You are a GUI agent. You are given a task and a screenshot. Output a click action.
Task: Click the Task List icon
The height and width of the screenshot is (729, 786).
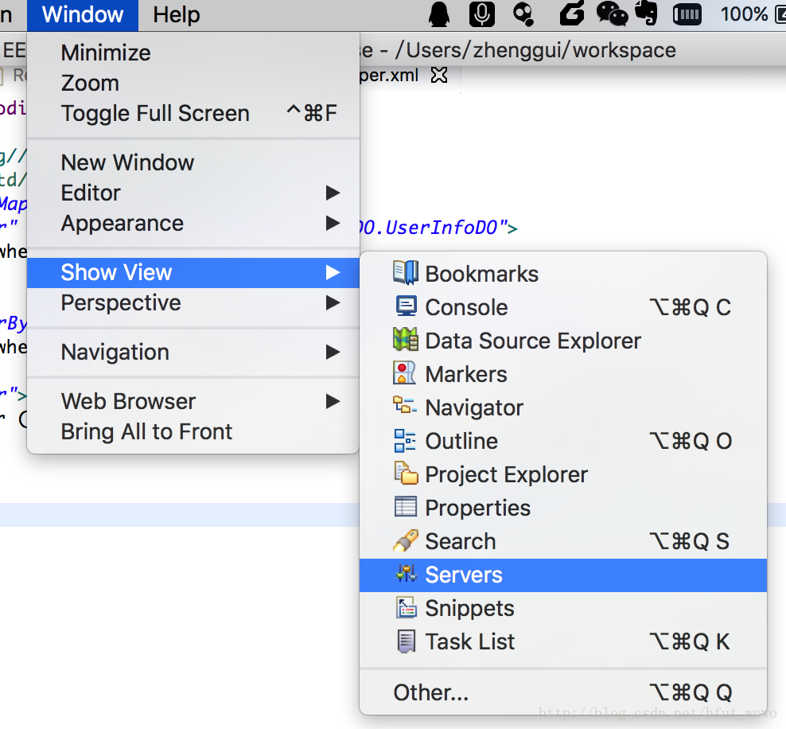point(406,641)
